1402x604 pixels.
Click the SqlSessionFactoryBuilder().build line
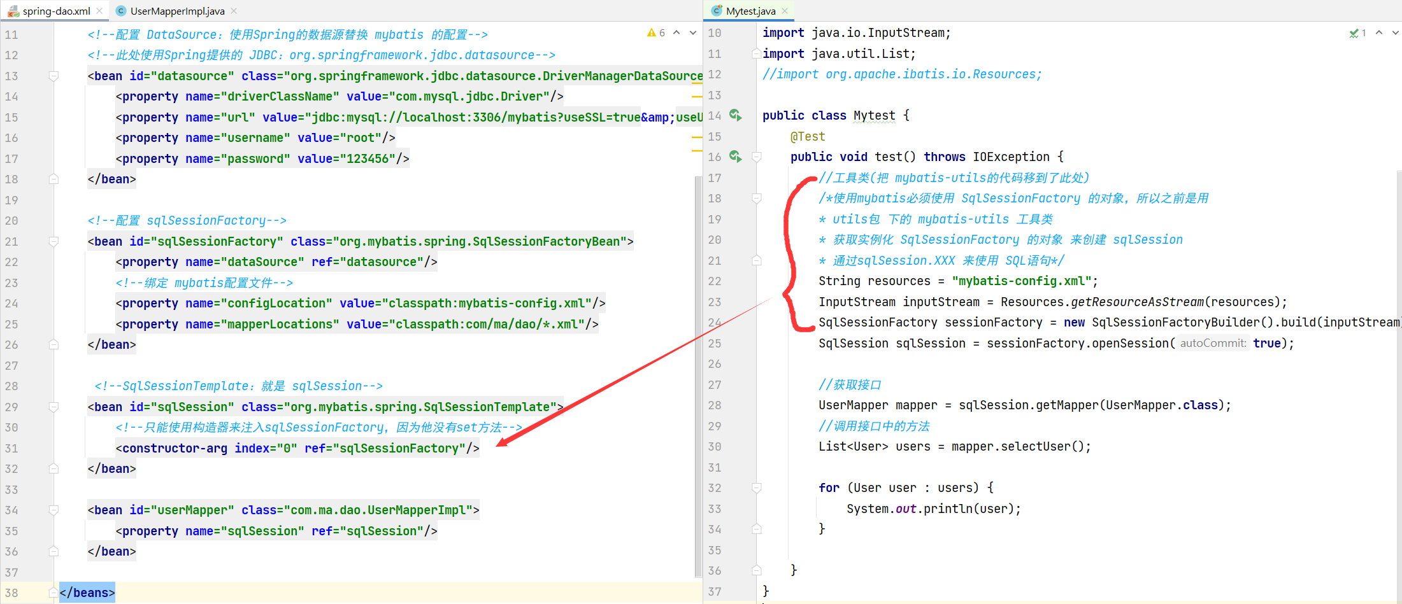click(x=1109, y=323)
